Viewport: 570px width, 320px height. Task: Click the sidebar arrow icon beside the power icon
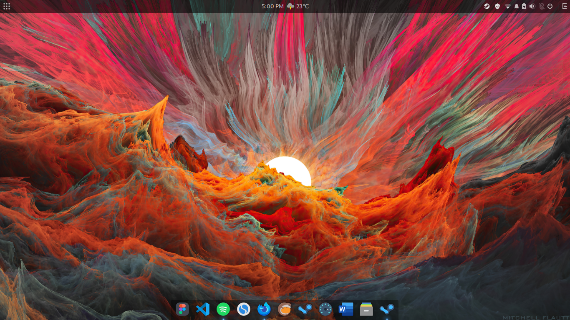[565, 6]
